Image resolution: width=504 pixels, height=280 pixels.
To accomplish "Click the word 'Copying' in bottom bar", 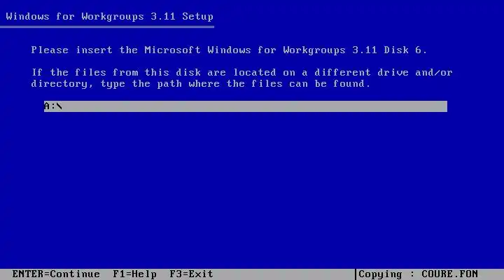I will coord(380,274).
